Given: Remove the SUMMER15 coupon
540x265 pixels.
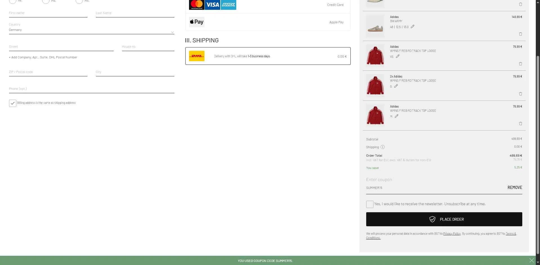Looking at the screenshot, I should (515, 188).
